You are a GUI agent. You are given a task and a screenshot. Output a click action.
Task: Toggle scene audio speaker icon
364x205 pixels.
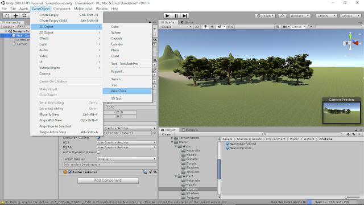pyautogui.click(x=212, y=27)
